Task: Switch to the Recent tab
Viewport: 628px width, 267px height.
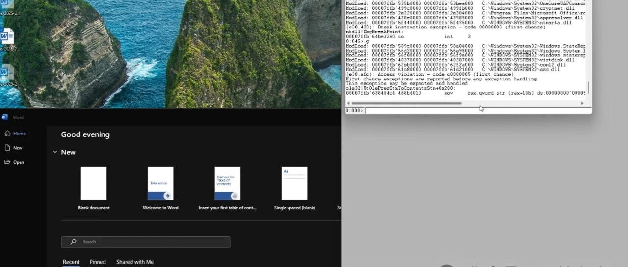Action: click(71, 262)
